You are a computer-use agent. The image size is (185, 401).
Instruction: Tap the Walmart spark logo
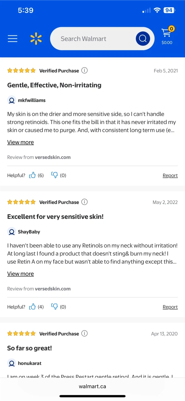pos(36,39)
